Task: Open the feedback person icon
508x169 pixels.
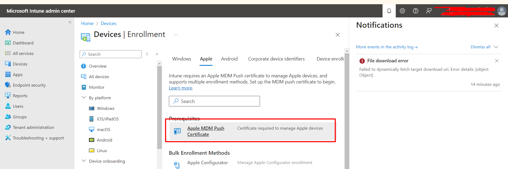Action: pyautogui.click(x=429, y=11)
